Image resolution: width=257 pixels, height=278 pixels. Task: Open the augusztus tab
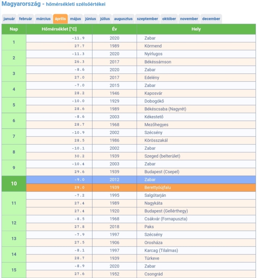123,19
